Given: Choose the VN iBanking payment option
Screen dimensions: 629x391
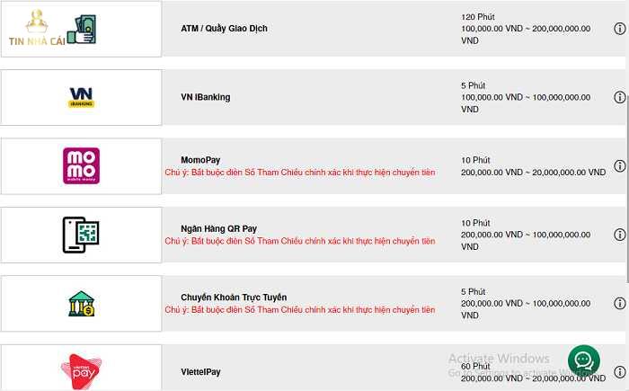Looking at the screenshot, I should tap(205, 97).
